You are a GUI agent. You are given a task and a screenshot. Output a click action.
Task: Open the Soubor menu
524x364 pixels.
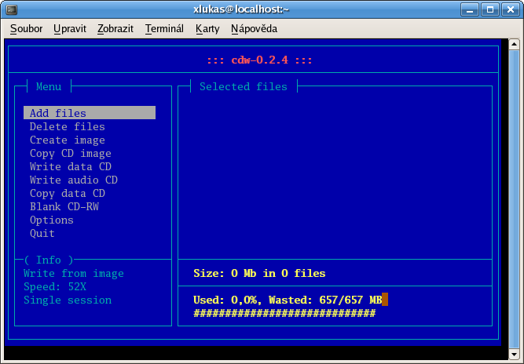27,28
